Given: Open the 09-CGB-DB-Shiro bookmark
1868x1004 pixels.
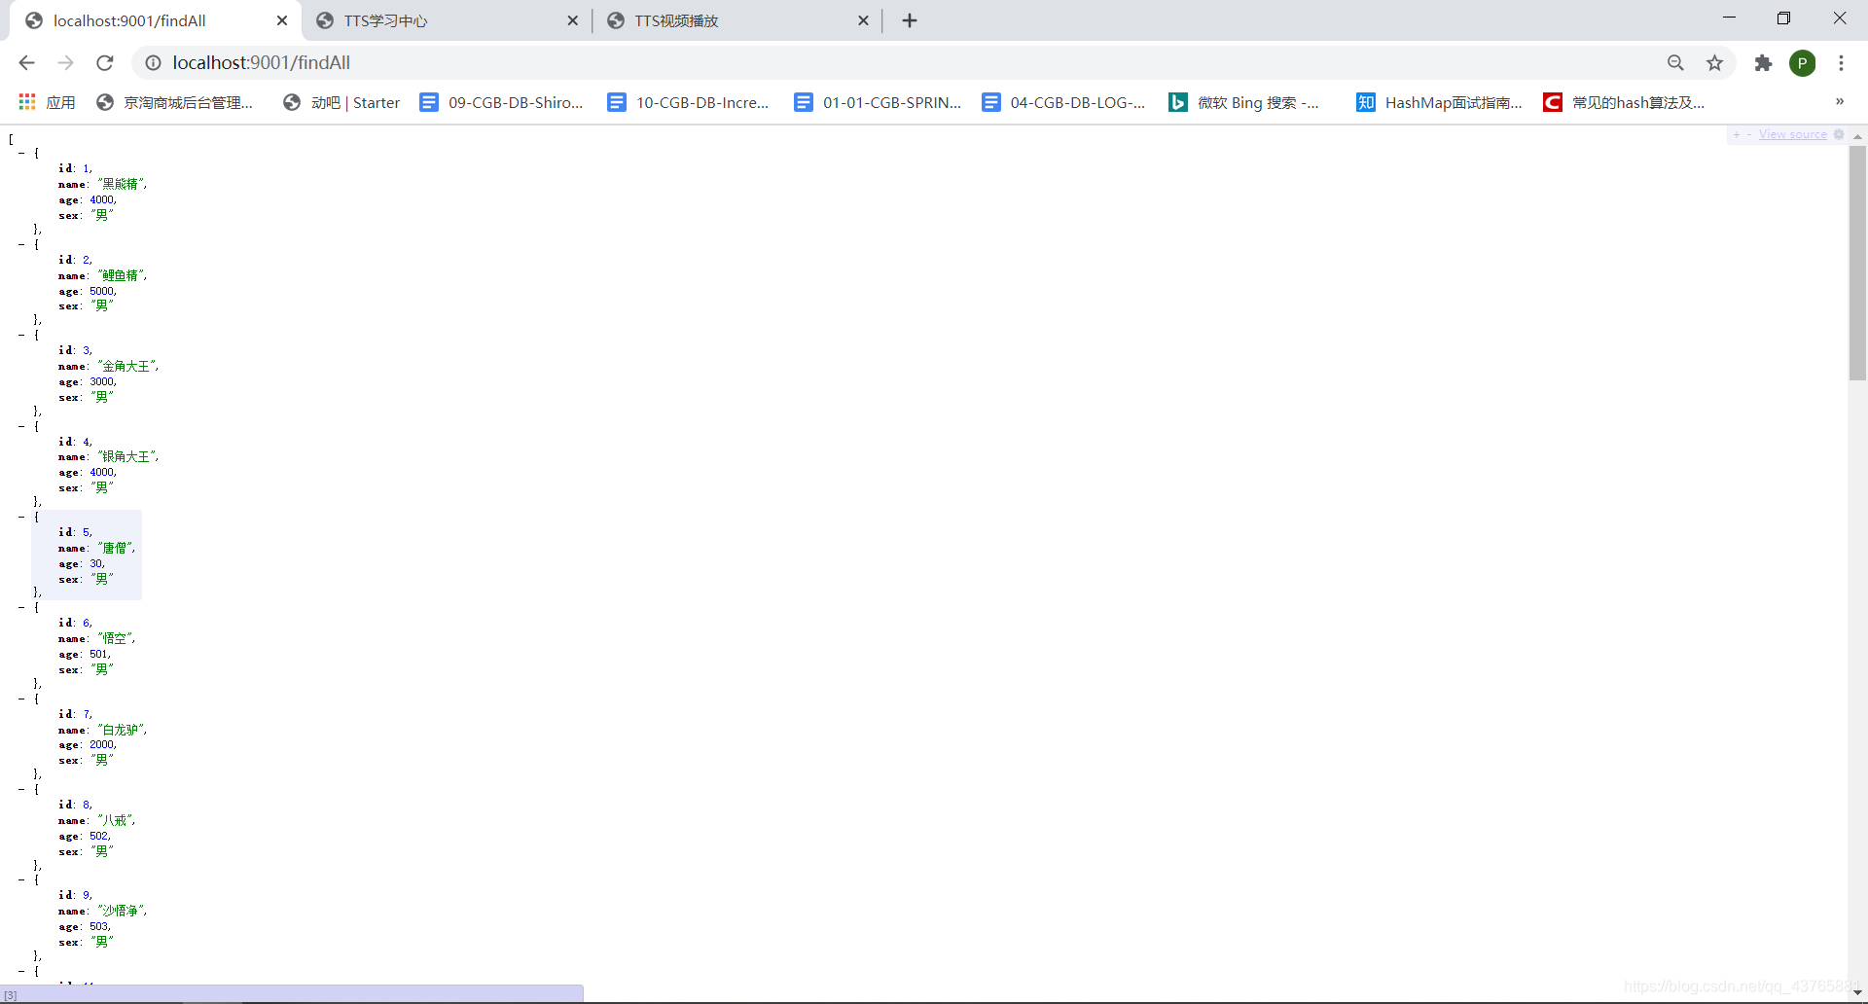Looking at the screenshot, I should tap(501, 102).
